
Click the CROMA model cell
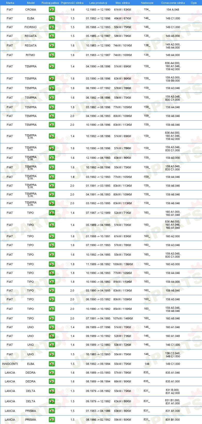pos(31,10)
